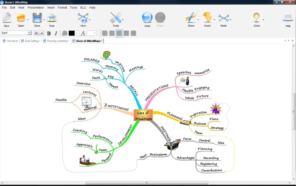296x186 pixels.
Task: Toggle Italic formatting
Action: point(56,33)
